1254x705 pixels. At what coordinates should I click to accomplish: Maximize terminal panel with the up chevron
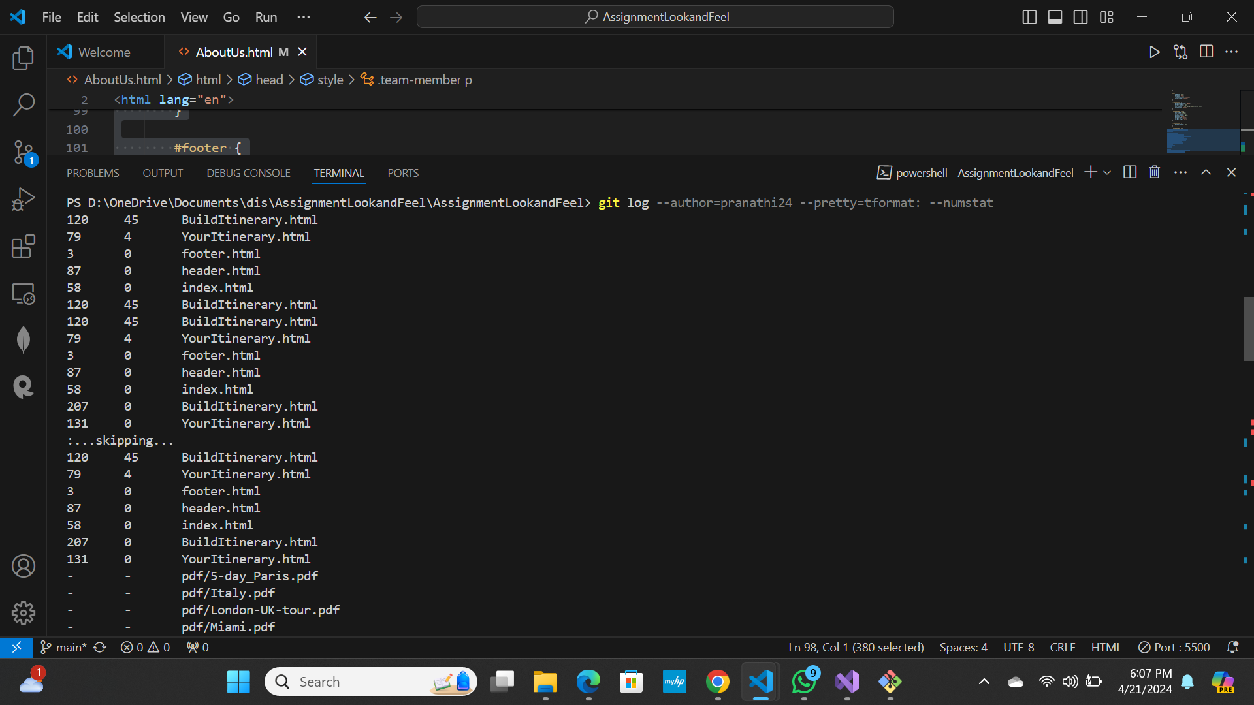(x=1206, y=172)
